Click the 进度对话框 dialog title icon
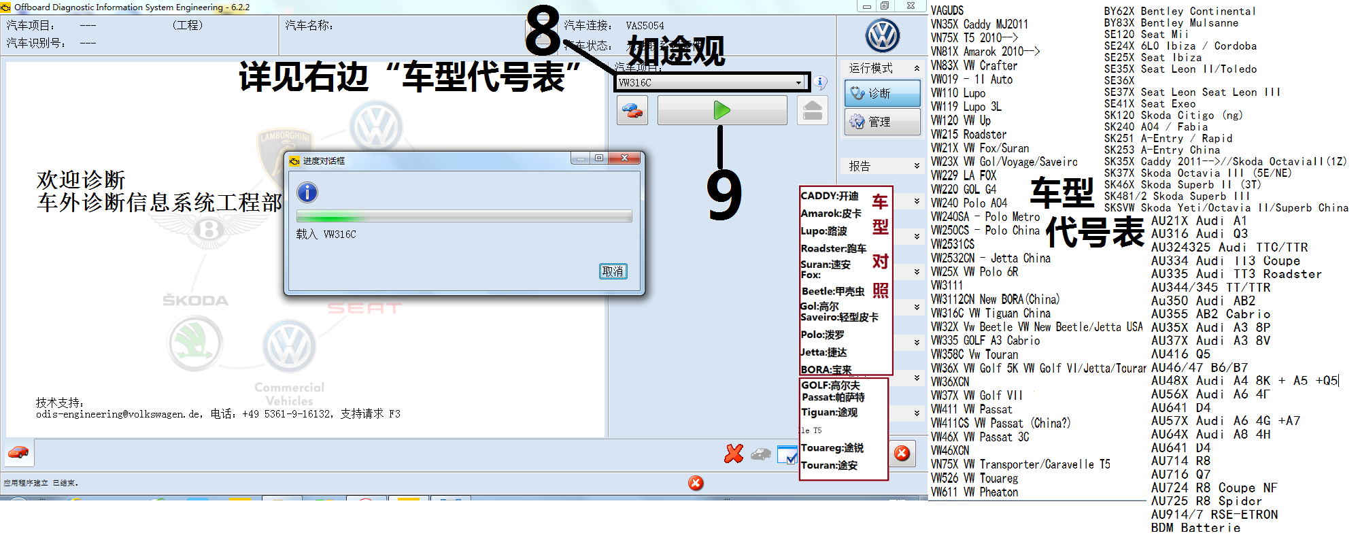Screen dimensions: 1360x544 click(x=294, y=161)
